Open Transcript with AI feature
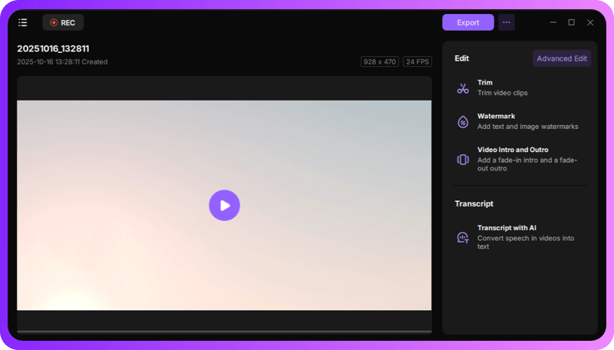Viewport: 614px width, 350px height. pyautogui.click(x=521, y=237)
